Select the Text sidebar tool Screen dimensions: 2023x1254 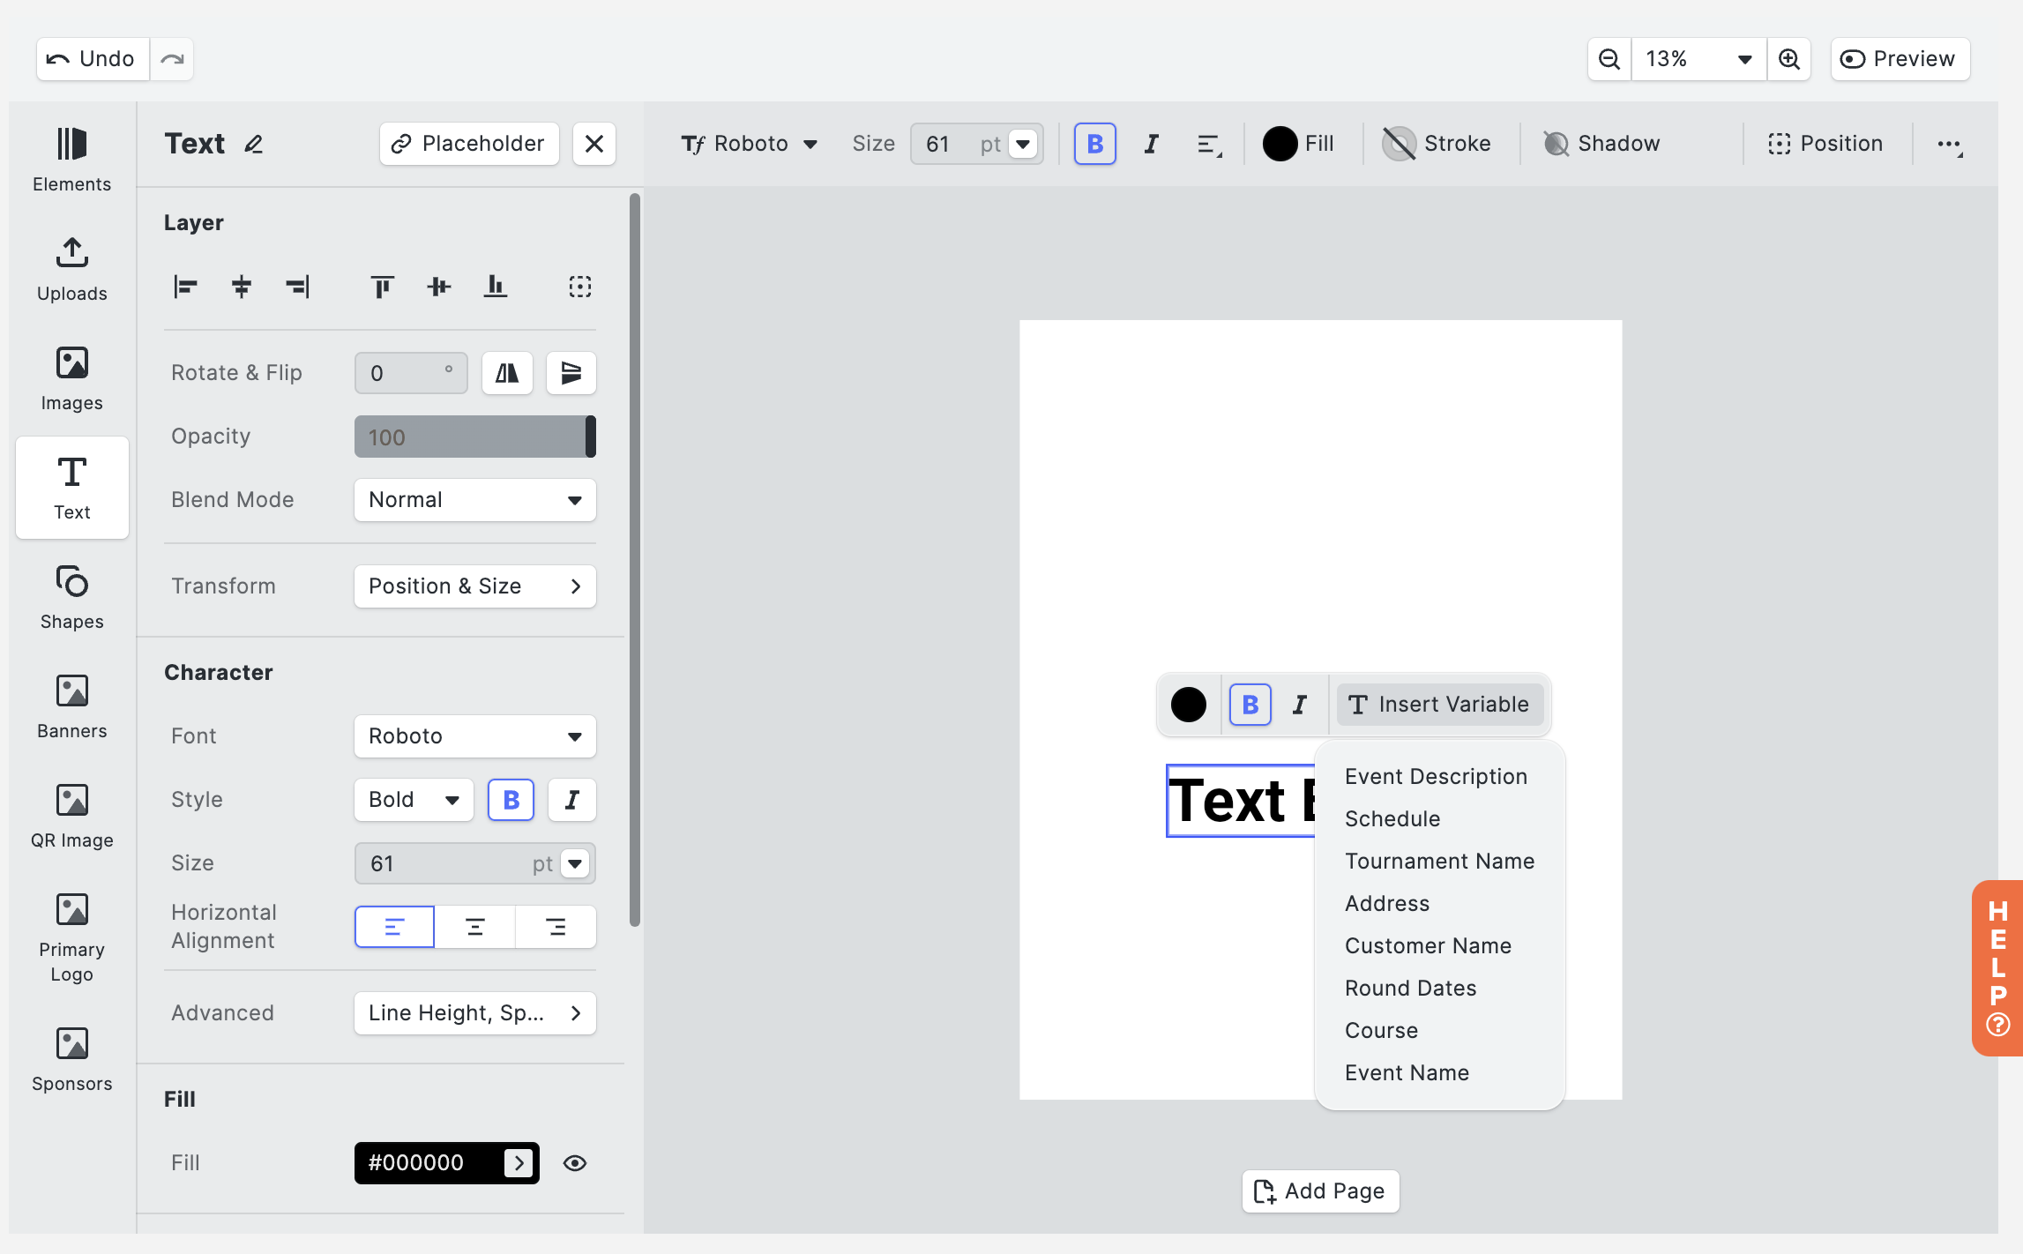(x=71, y=487)
